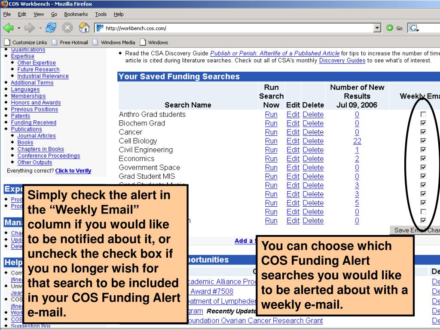440x330 pixels.
Task: Open the Chapters in Books link
Action: tap(41, 149)
